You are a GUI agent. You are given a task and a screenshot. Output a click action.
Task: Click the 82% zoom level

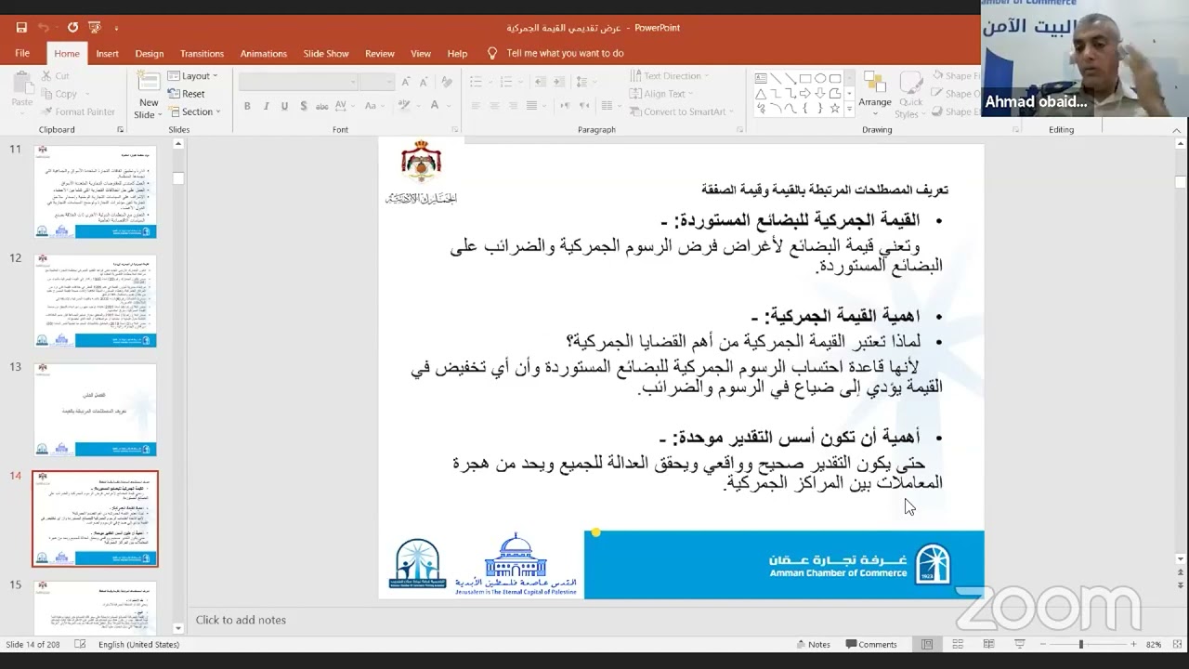1154,644
